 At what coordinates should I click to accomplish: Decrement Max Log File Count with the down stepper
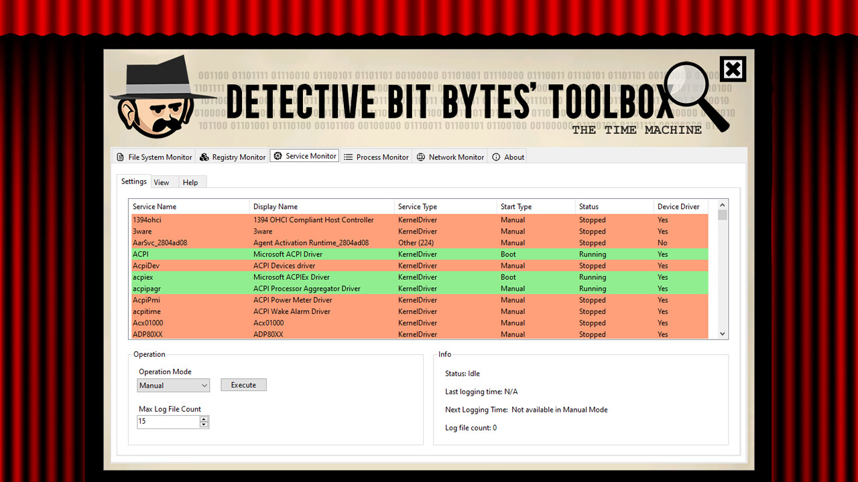click(x=204, y=424)
